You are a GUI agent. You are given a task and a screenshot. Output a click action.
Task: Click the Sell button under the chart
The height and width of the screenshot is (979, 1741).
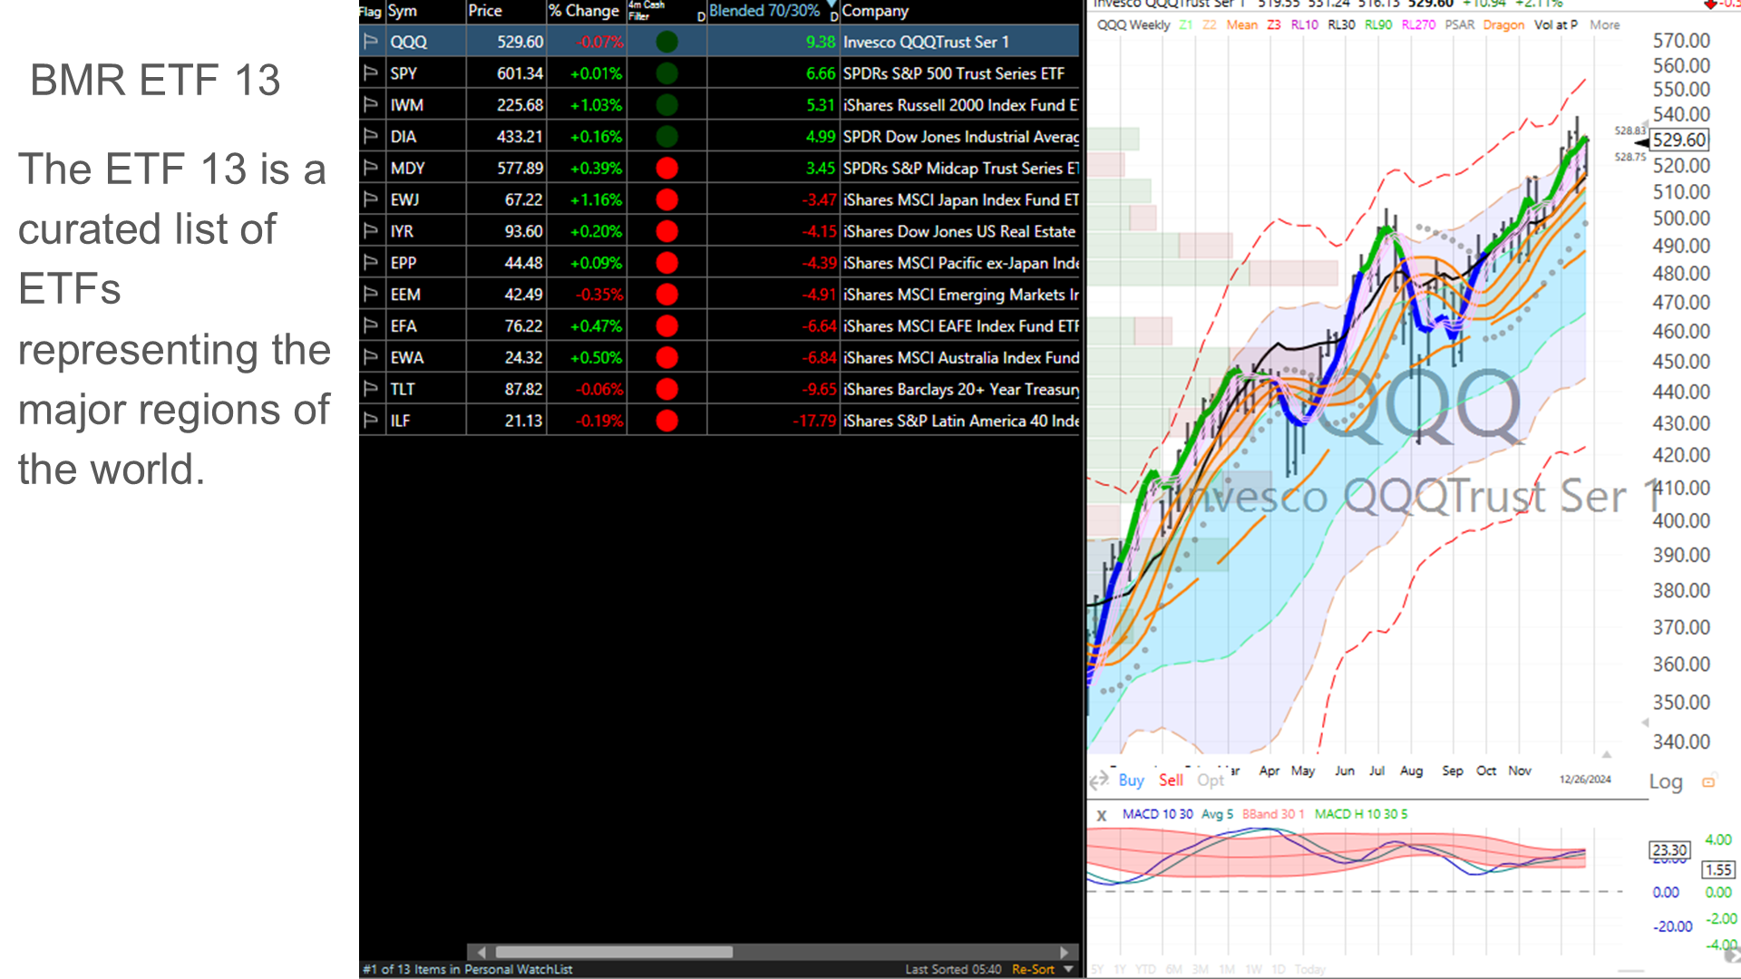tap(1170, 780)
